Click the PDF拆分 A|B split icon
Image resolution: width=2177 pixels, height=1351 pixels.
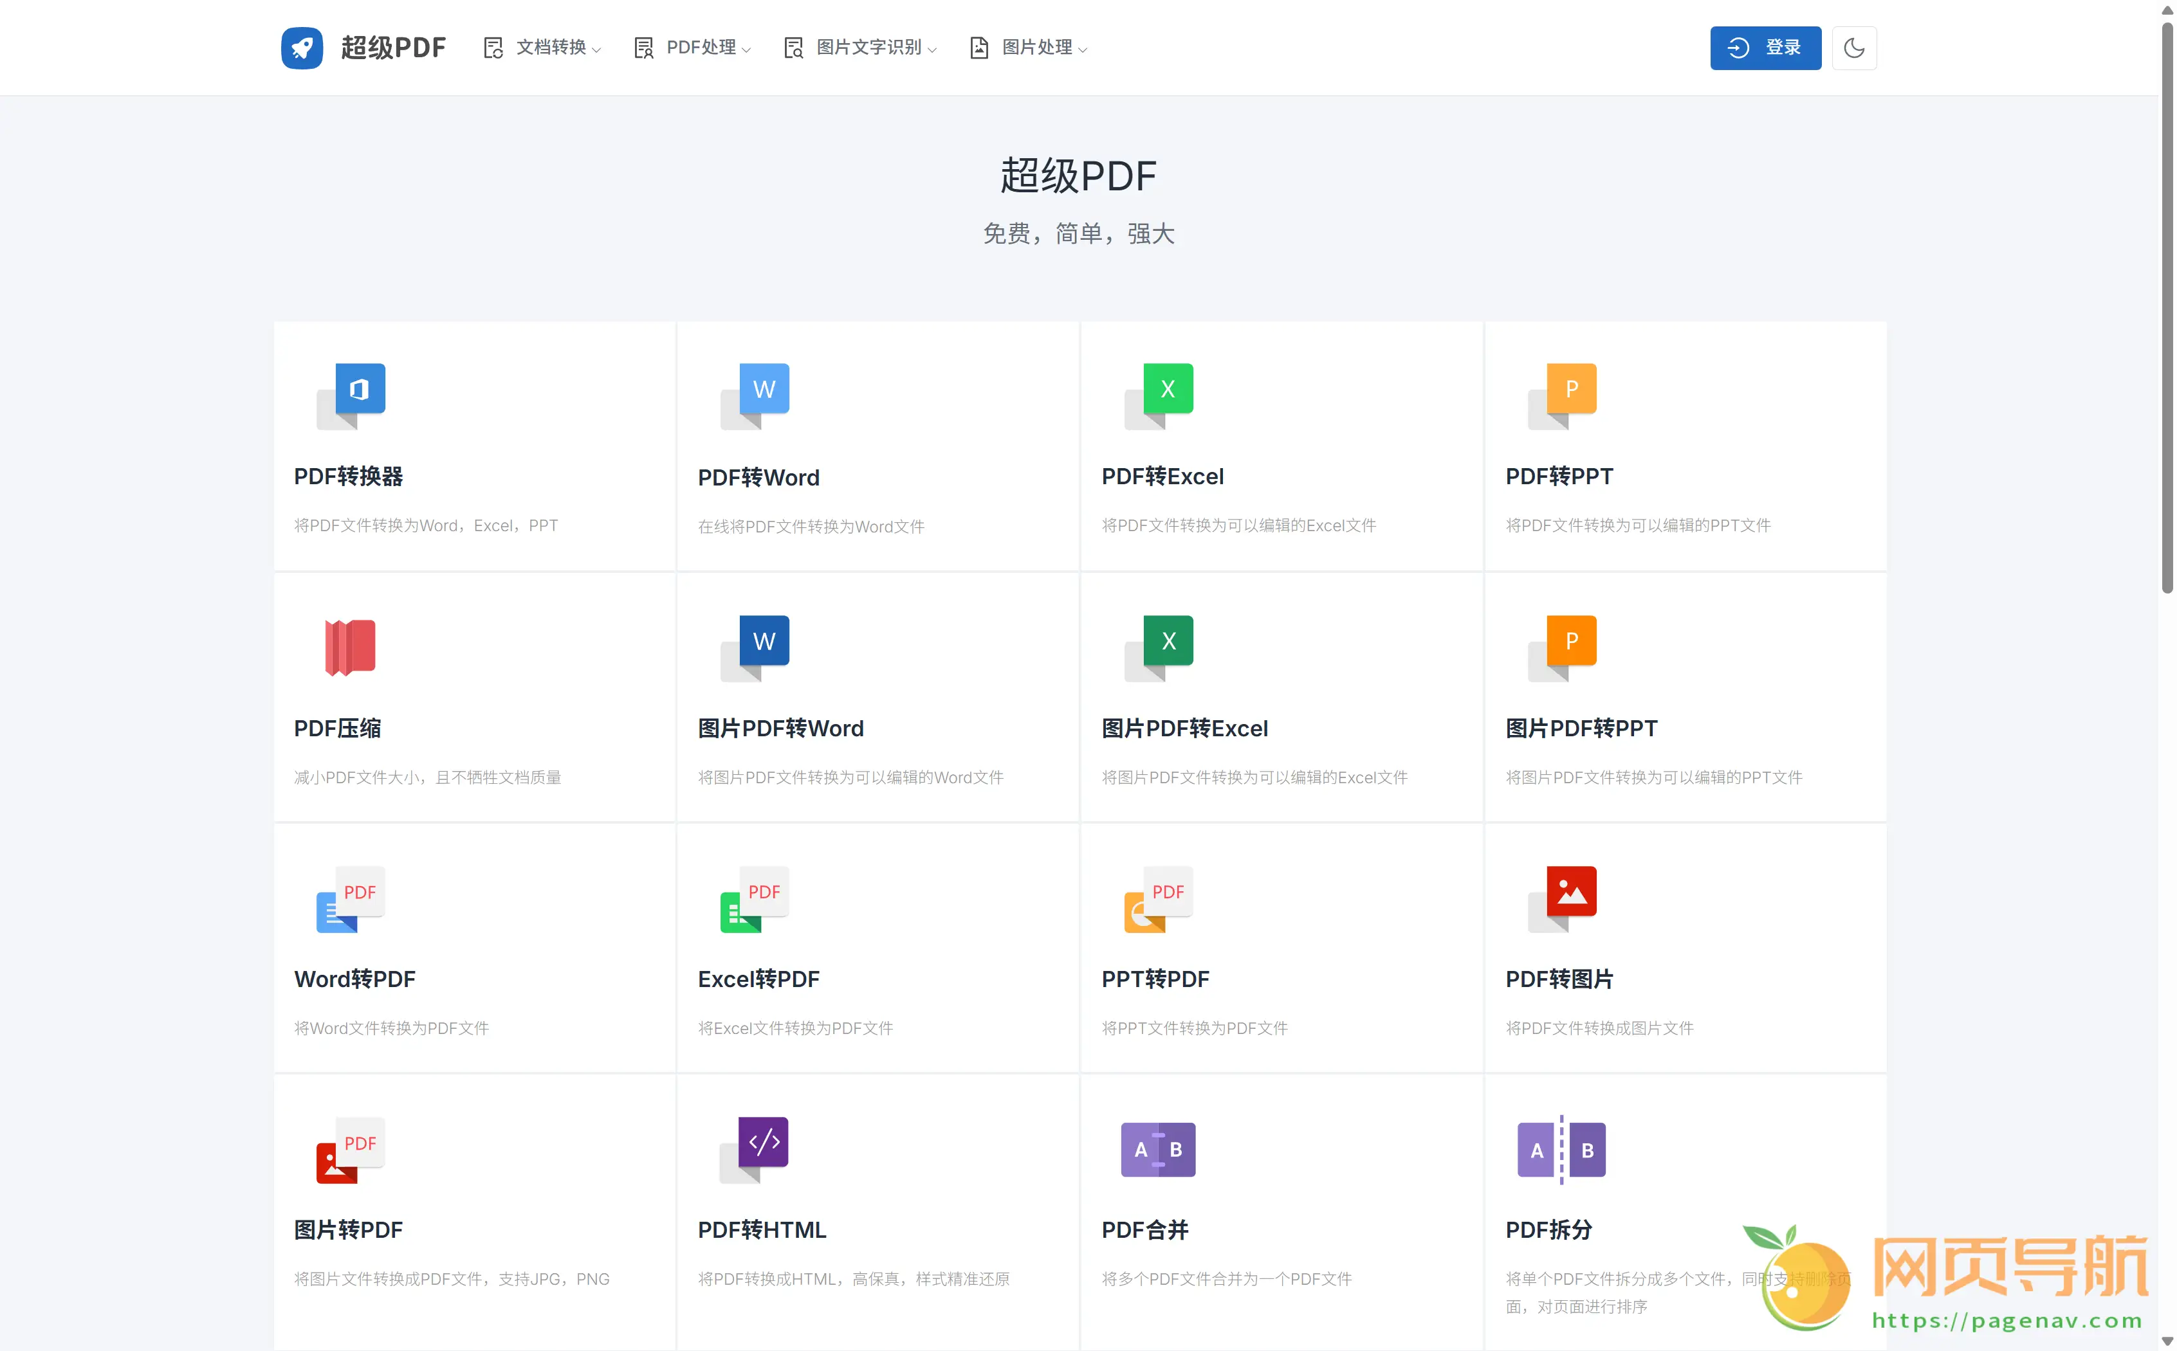(1561, 1149)
